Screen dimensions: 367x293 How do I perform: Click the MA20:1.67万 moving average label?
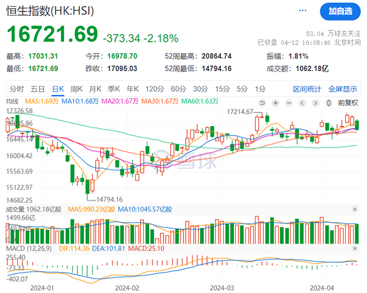[120, 101]
